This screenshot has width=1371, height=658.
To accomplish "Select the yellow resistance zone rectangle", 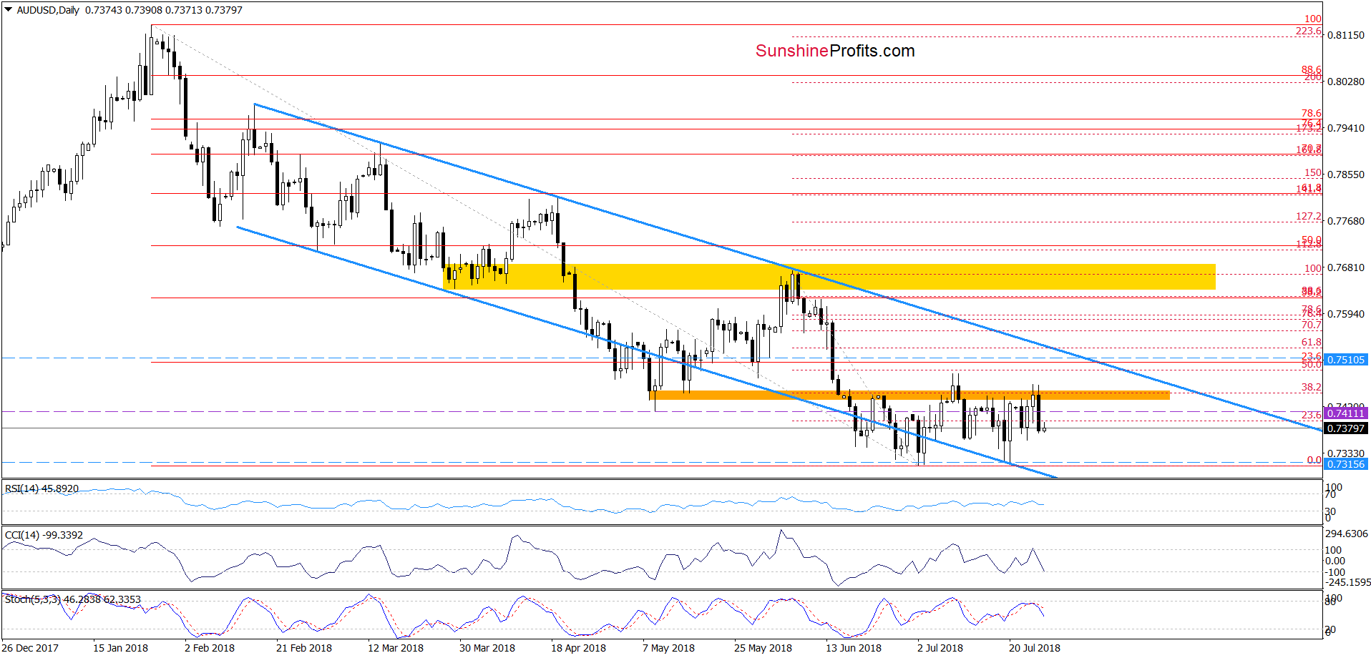I will [829, 277].
